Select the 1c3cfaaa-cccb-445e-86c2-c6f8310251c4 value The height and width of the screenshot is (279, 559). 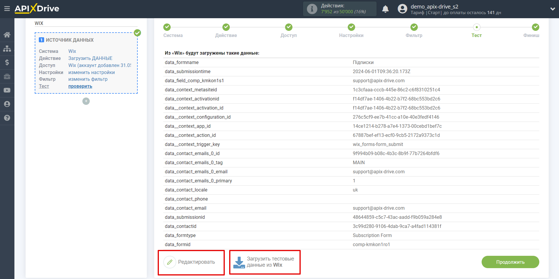click(x=396, y=90)
